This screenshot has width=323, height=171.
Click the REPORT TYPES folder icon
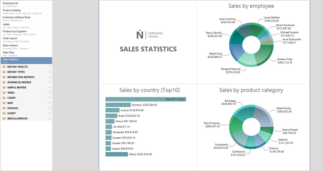click(4, 72)
